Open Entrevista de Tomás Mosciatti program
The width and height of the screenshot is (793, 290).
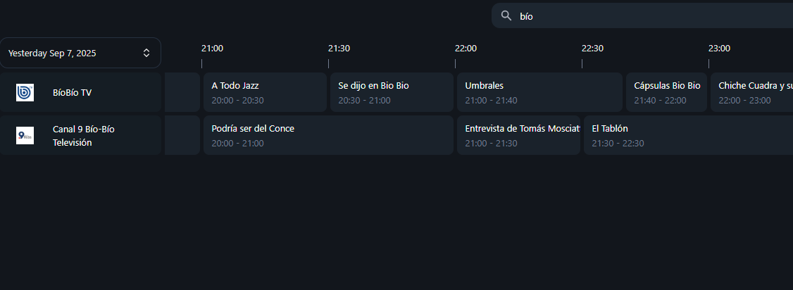click(518, 135)
